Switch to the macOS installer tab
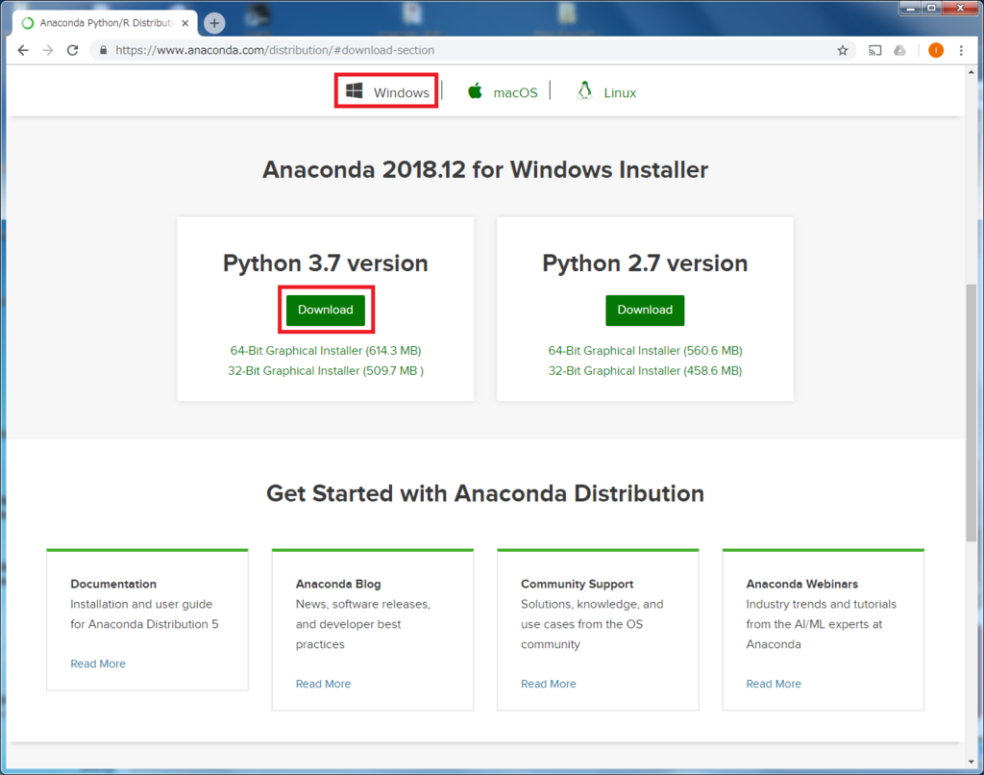 [x=503, y=92]
